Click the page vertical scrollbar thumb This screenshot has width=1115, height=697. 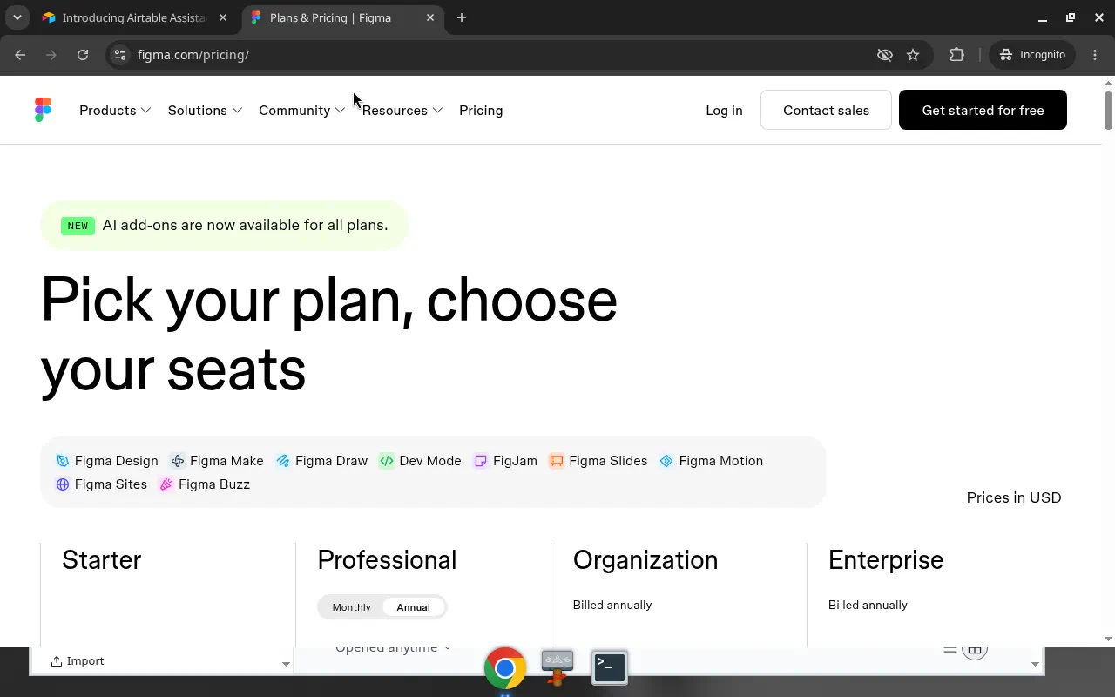click(1108, 110)
